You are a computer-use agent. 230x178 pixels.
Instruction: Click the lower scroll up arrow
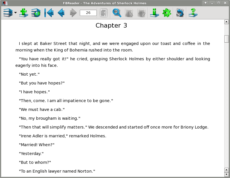(227, 170)
